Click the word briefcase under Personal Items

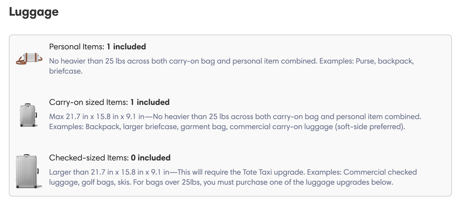pyautogui.click(x=65, y=71)
